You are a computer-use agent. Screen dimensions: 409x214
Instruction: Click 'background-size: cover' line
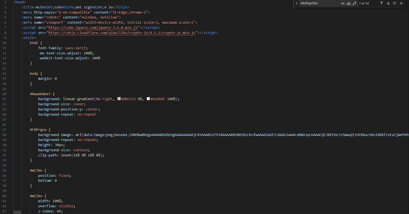[x=62, y=104]
